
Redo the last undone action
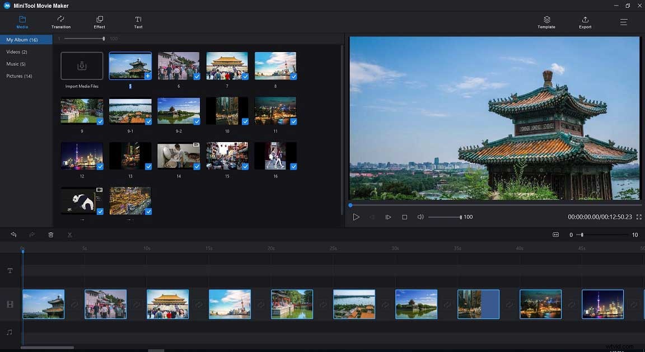(31, 234)
